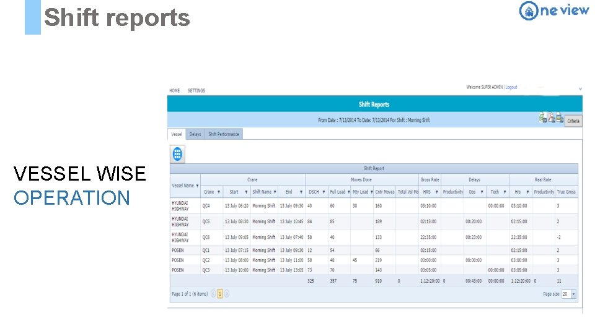Select page 1 in pager

(219, 293)
